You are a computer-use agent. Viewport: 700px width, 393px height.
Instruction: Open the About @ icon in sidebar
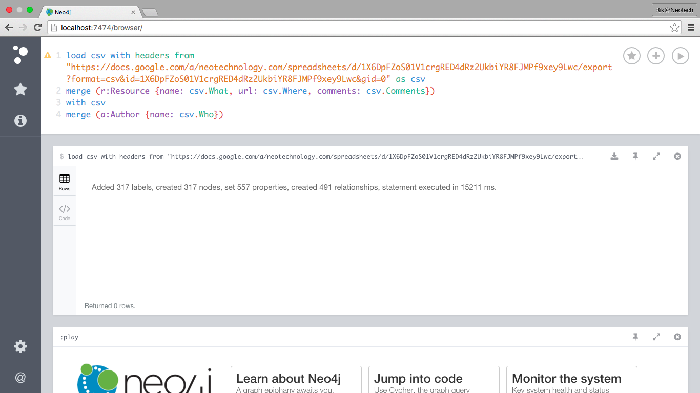coord(20,378)
